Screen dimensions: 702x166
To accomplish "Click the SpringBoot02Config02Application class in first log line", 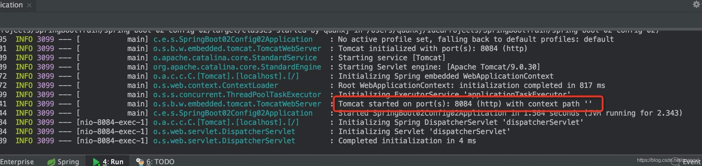I will click(x=233, y=39).
